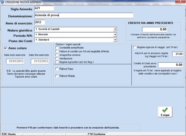Click the green checkmark Esegui button
The height and width of the screenshot is (136, 186).
click(x=165, y=112)
